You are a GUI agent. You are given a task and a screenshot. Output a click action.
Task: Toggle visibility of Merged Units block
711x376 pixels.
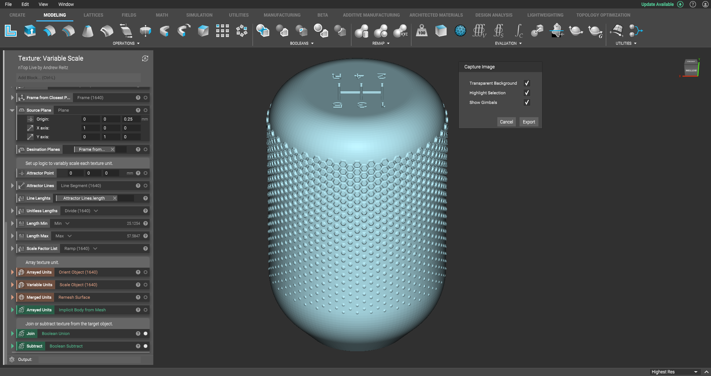pos(146,297)
